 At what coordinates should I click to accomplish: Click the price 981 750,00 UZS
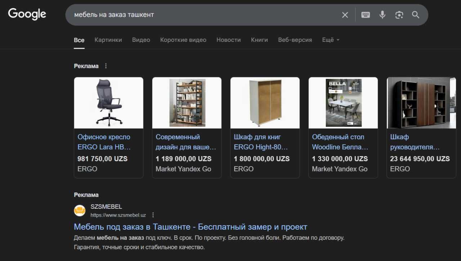point(103,159)
